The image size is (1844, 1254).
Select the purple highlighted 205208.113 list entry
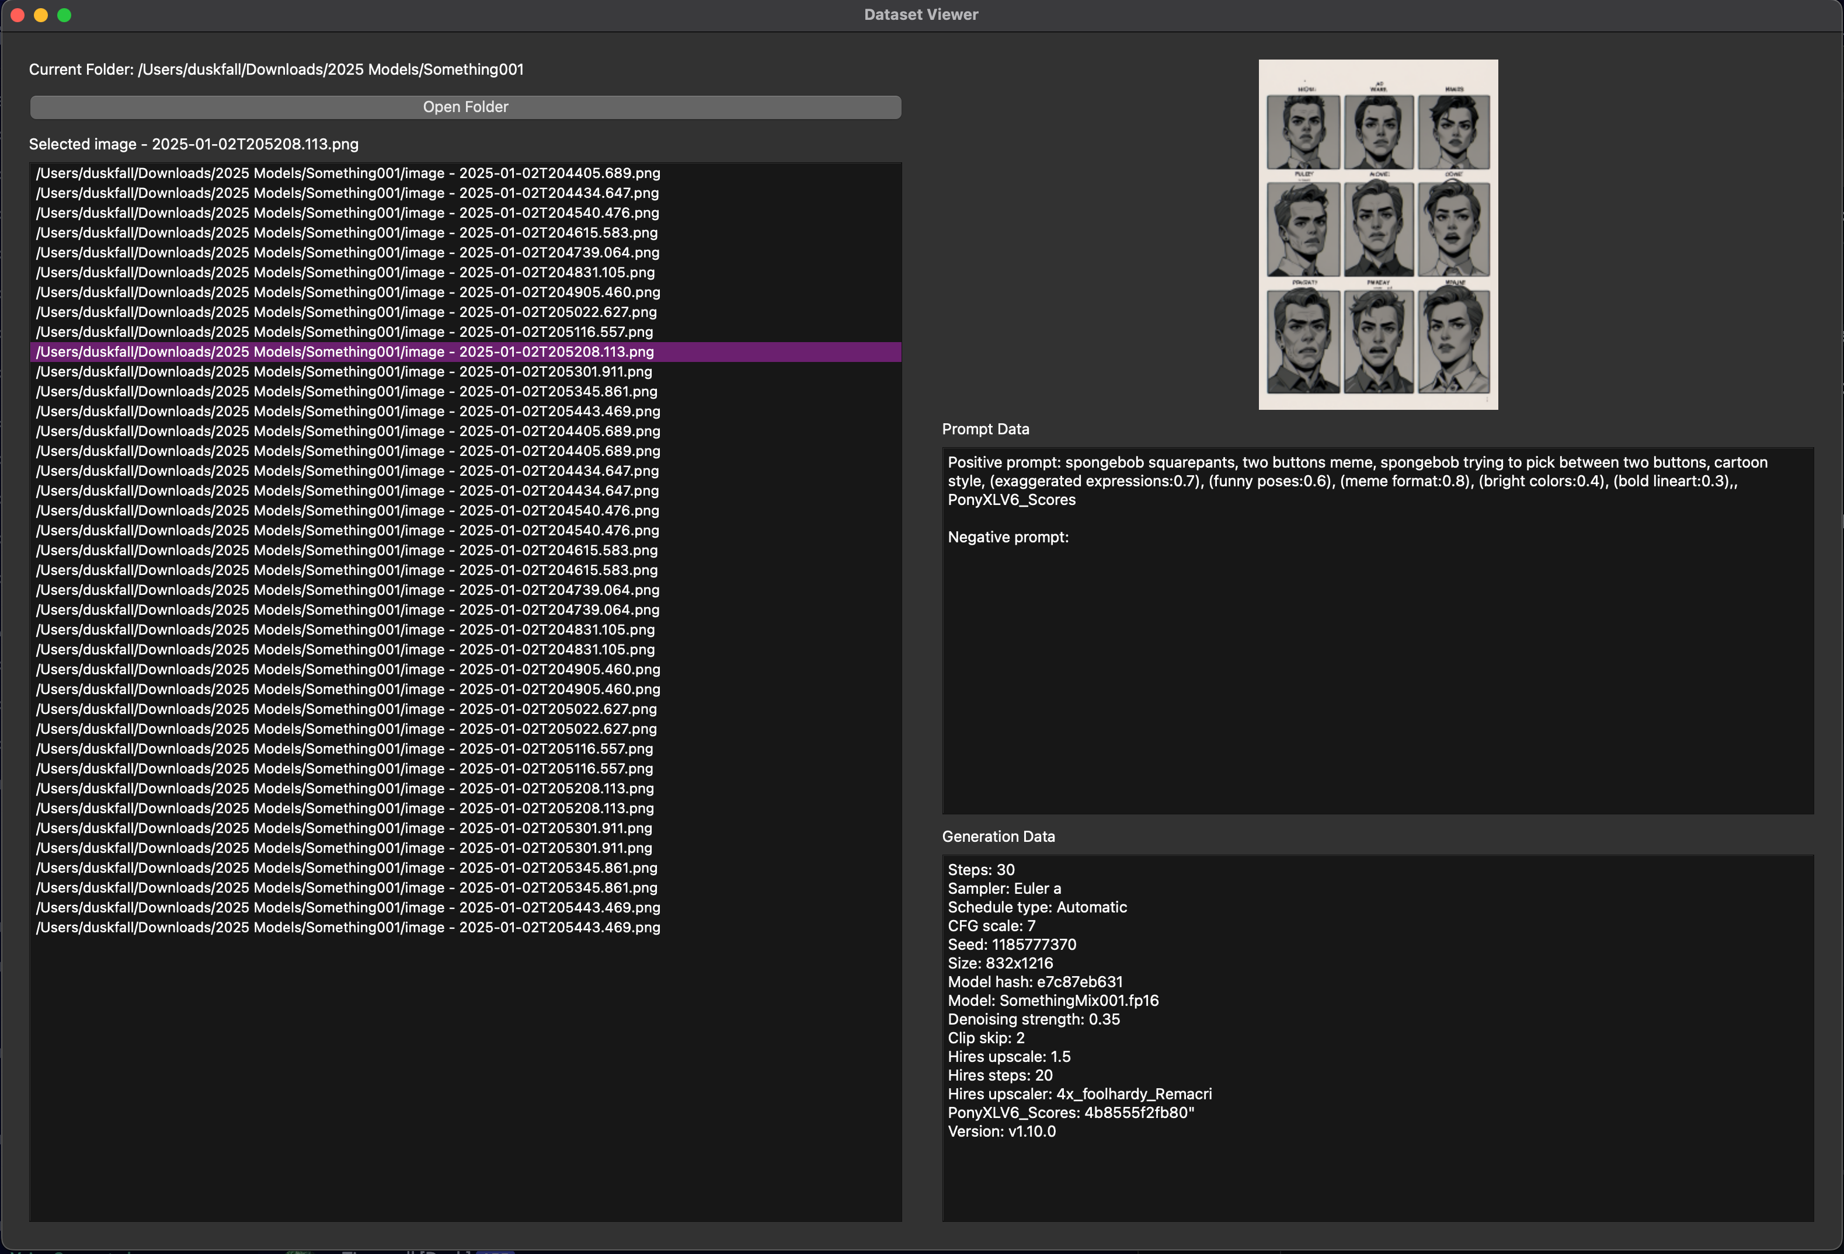tap(346, 352)
